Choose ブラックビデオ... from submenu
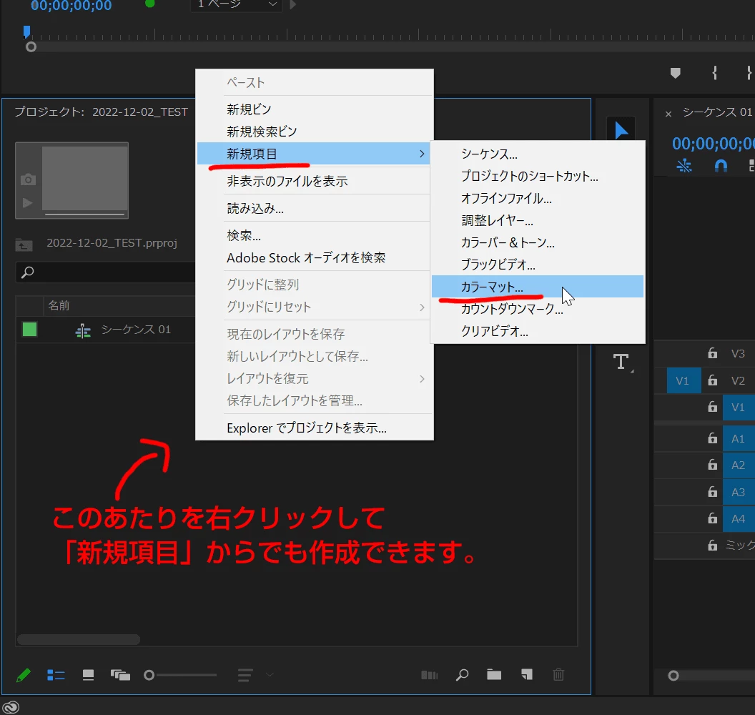755x715 pixels. [x=538, y=265]
